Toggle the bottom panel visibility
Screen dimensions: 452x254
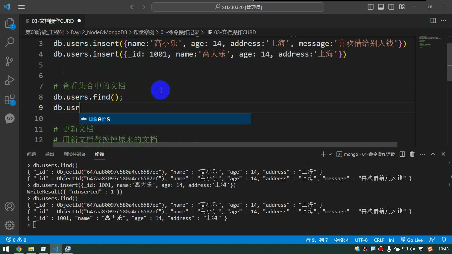(381, 7)
